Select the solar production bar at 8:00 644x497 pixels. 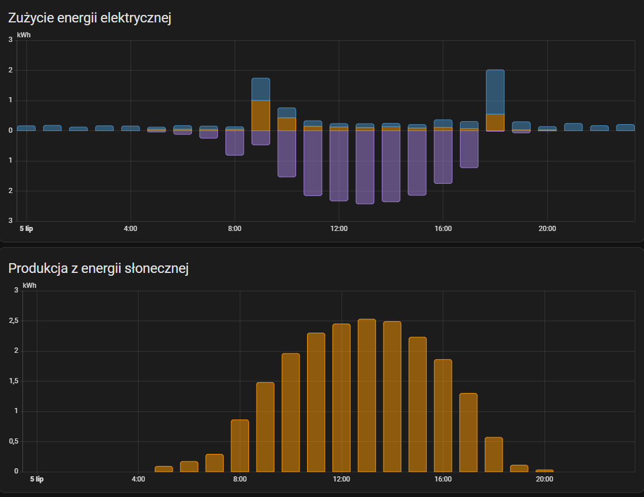240,446
